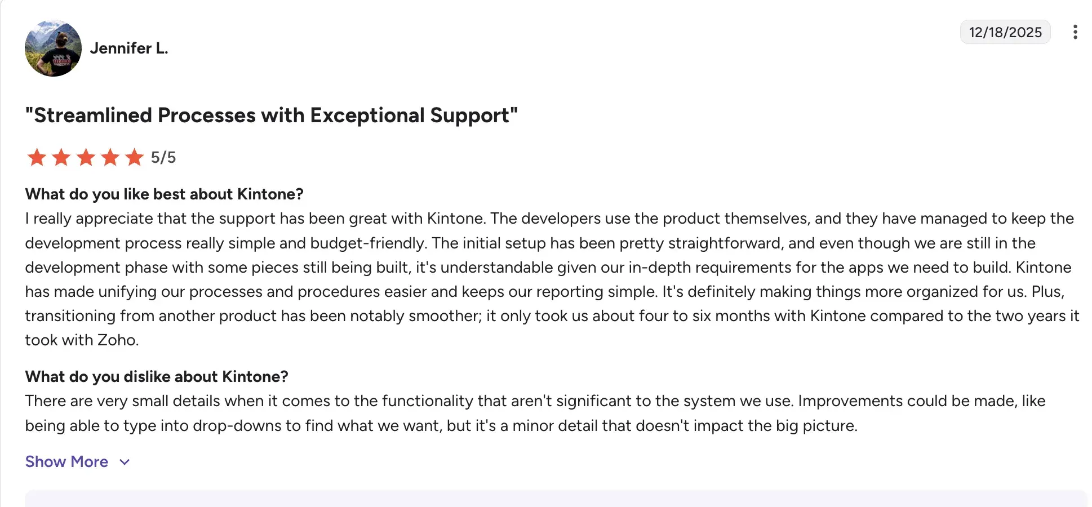Click the review title about Exceptional Support
The height and width of the screenshot is (507, 1092).
coord(270,115)
